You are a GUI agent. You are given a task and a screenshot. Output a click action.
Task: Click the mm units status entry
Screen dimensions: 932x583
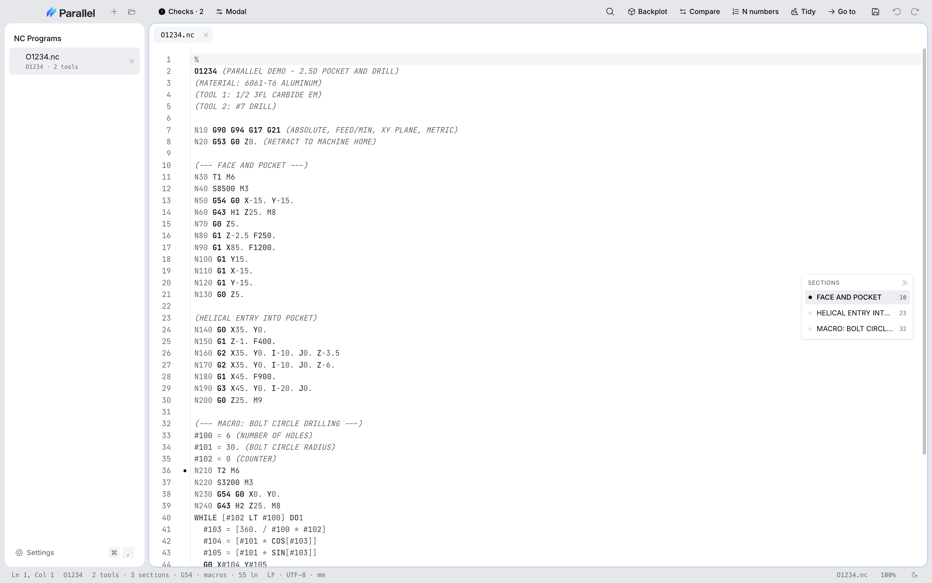click(x=321, y=575)
